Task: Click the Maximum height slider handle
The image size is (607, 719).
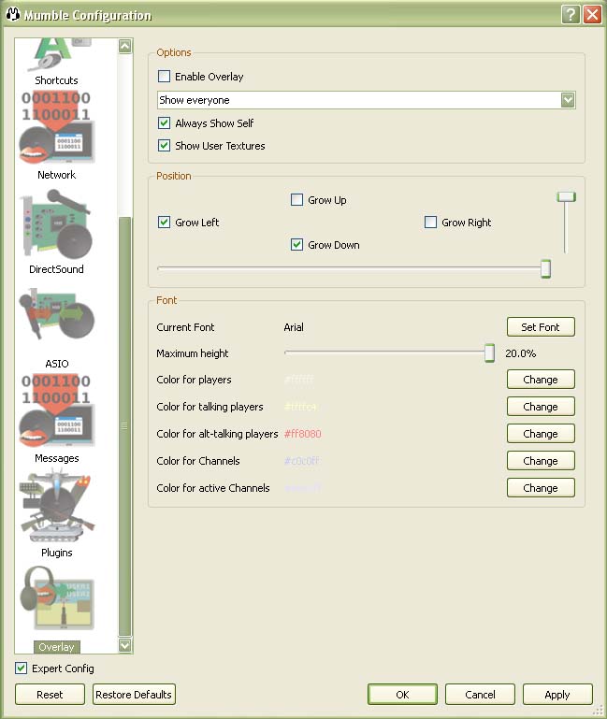Action: pyautogui.click(x=489, y=352)
